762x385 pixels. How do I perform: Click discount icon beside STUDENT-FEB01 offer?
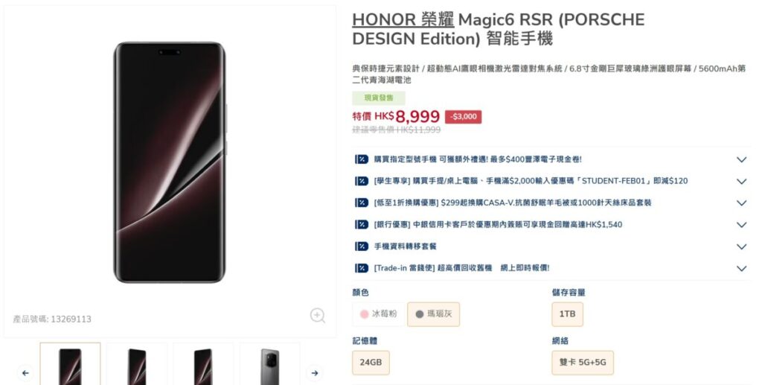coord(362,181)
